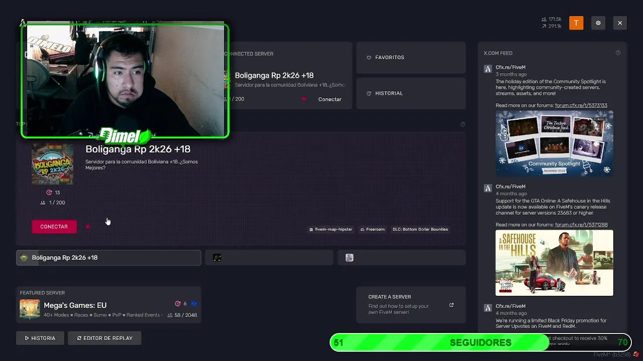Click the clock icon beside Historial
Viewport: 643px width, 361px height.
(369, 93)
